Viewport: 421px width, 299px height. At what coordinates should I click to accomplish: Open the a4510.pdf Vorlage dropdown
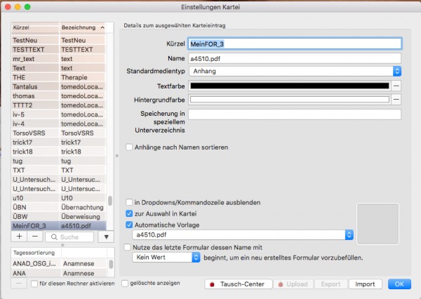pos(243,235)
